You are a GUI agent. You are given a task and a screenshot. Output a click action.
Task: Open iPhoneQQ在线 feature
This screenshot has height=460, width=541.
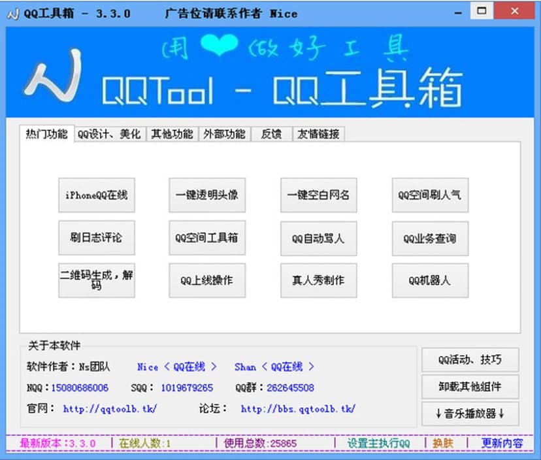pyautogui.click(x=96, y=195)
